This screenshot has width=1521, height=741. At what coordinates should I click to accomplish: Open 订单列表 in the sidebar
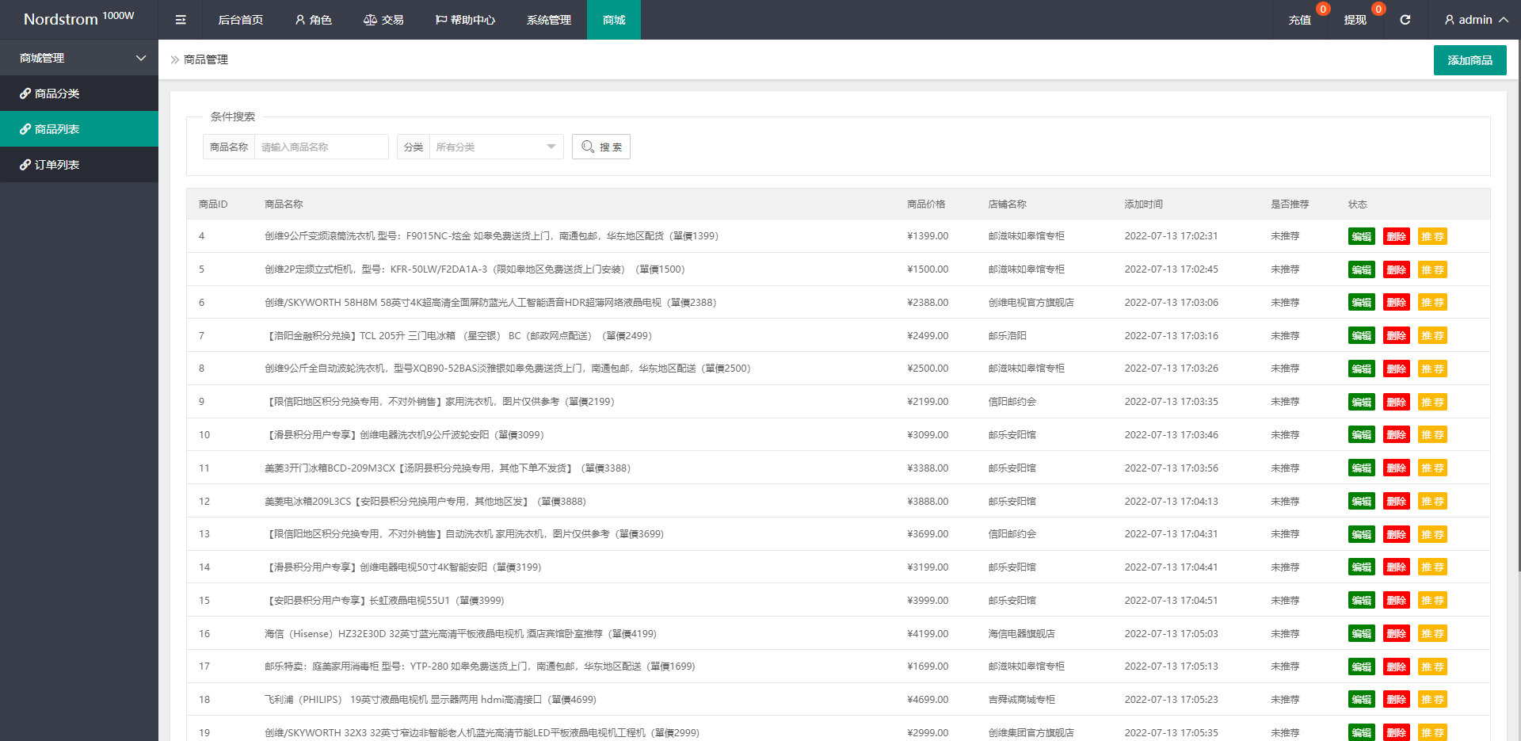click(x=57, y=165)
